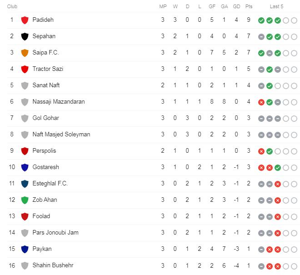
Task: Click Zob Ahan's green crest icon
Action: pos(25,200)
